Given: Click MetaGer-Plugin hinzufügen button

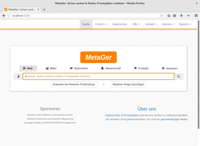Looking at the screenshot, I should coord(128,84).
